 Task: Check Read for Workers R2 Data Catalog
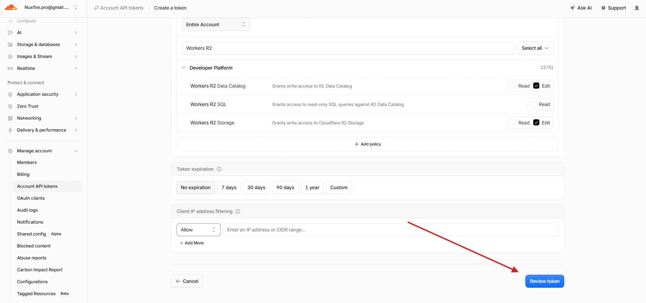pos(513,86)
